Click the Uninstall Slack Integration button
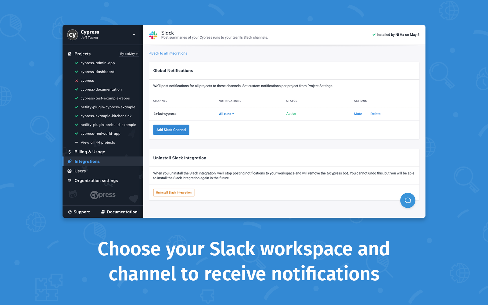 (174, 193)
